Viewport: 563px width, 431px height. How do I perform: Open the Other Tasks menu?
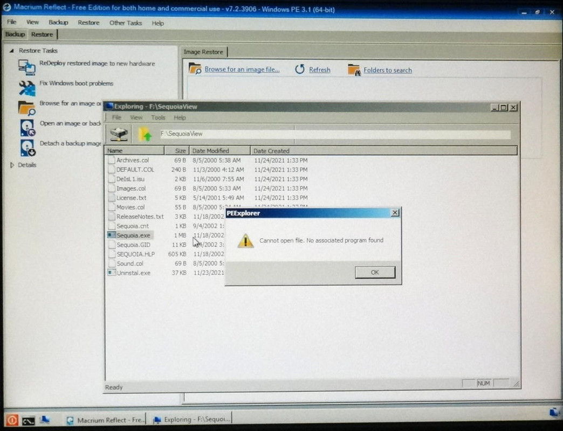pyautogui.click(x=126, y=23)
